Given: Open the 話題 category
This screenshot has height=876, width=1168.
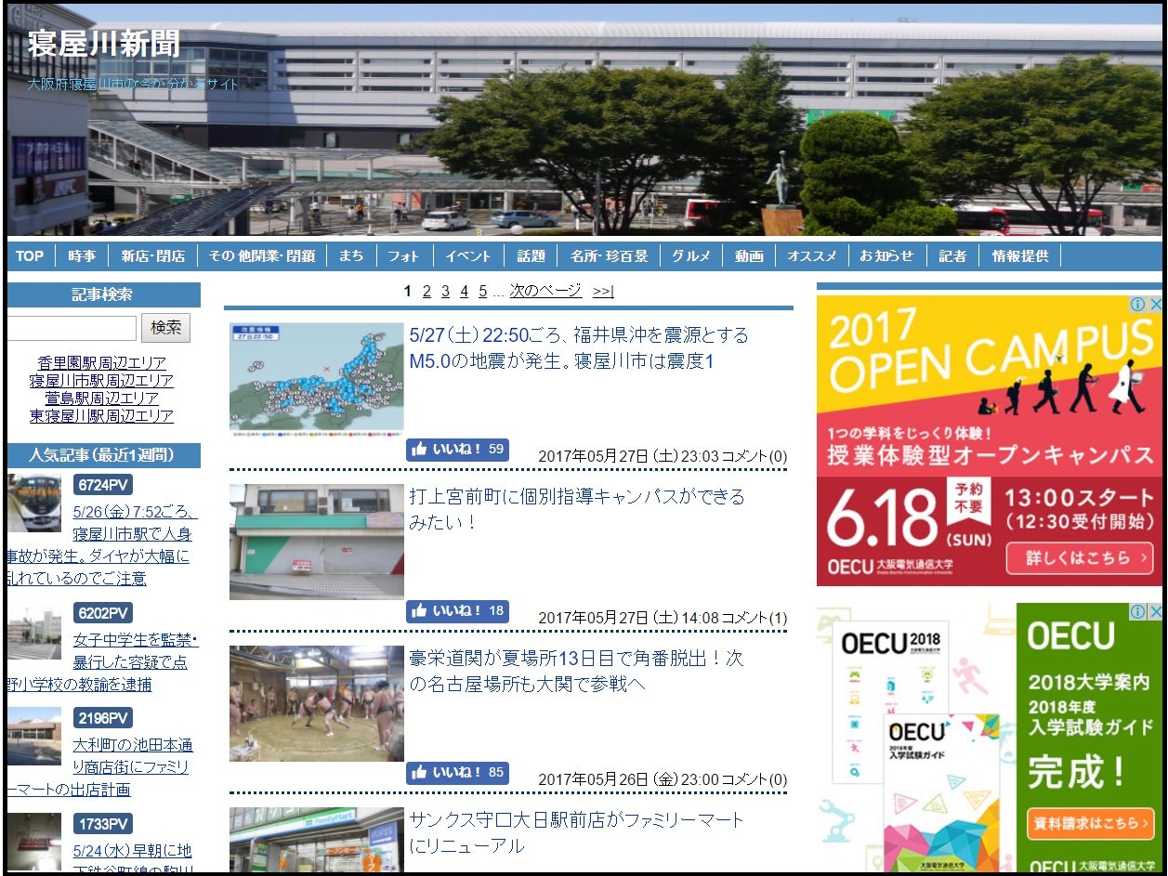Looking at the screenshot, I should click(x=532, y=256).
